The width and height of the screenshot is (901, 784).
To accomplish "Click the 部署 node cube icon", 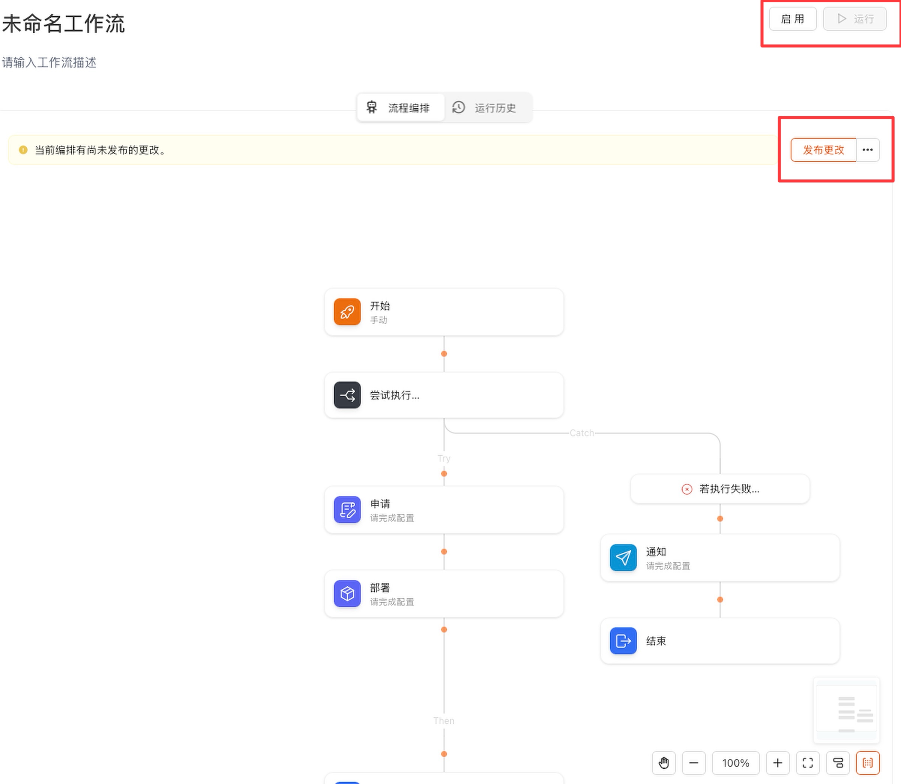I will tap(347, 594).
